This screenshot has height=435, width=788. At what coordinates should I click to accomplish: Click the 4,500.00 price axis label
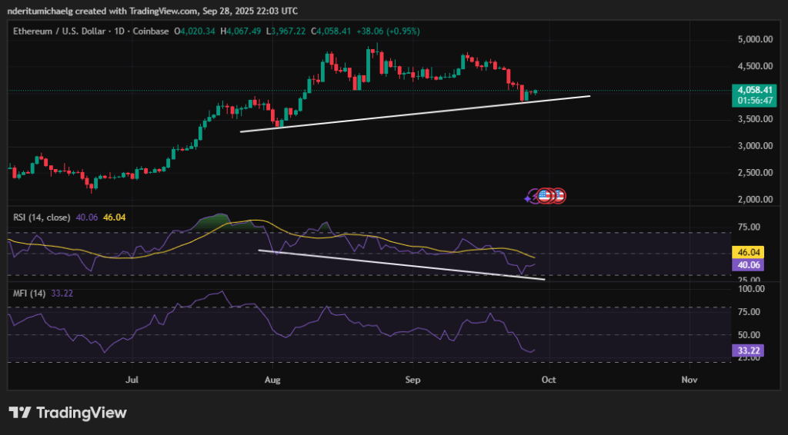tap(755, 66)
